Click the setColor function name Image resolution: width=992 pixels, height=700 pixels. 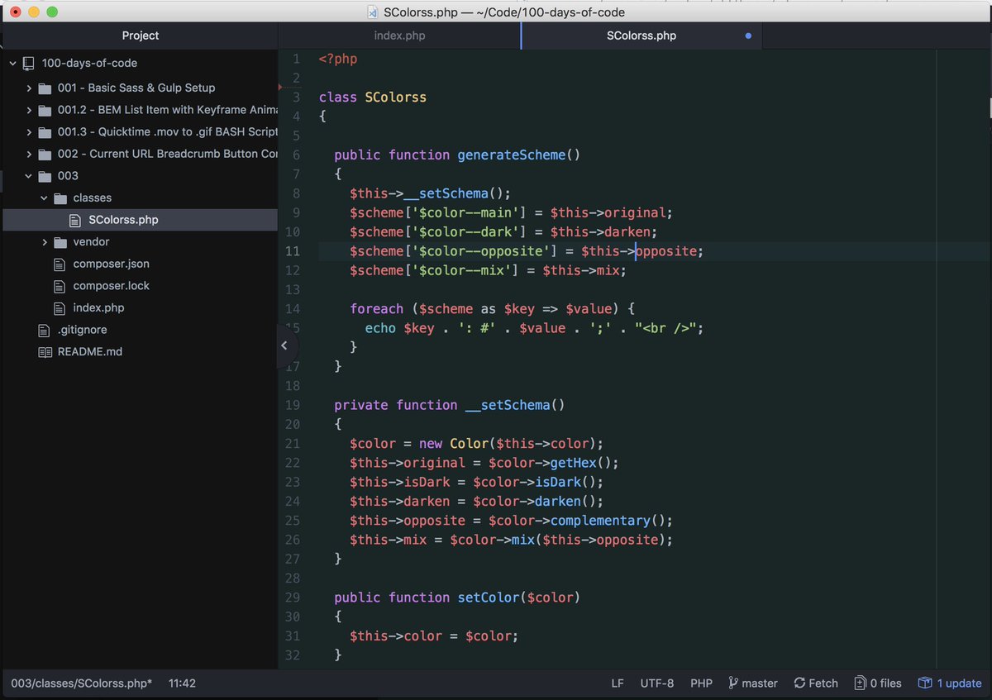coord(489,598)
